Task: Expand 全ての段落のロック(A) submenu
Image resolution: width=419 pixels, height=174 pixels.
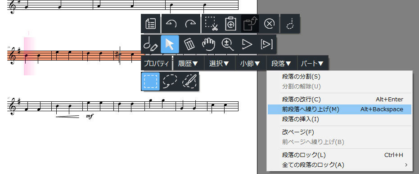Action: pos(339,165)
